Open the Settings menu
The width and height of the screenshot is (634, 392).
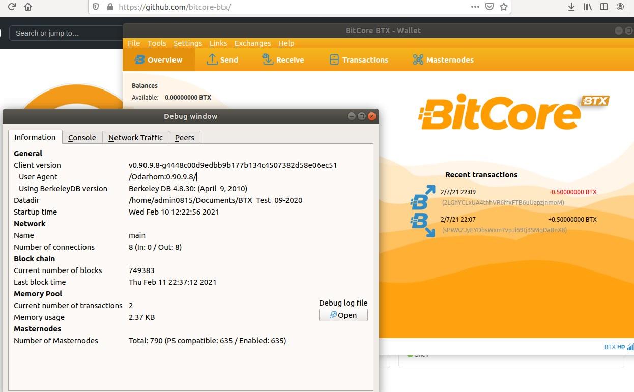click(x=188, y=43)
